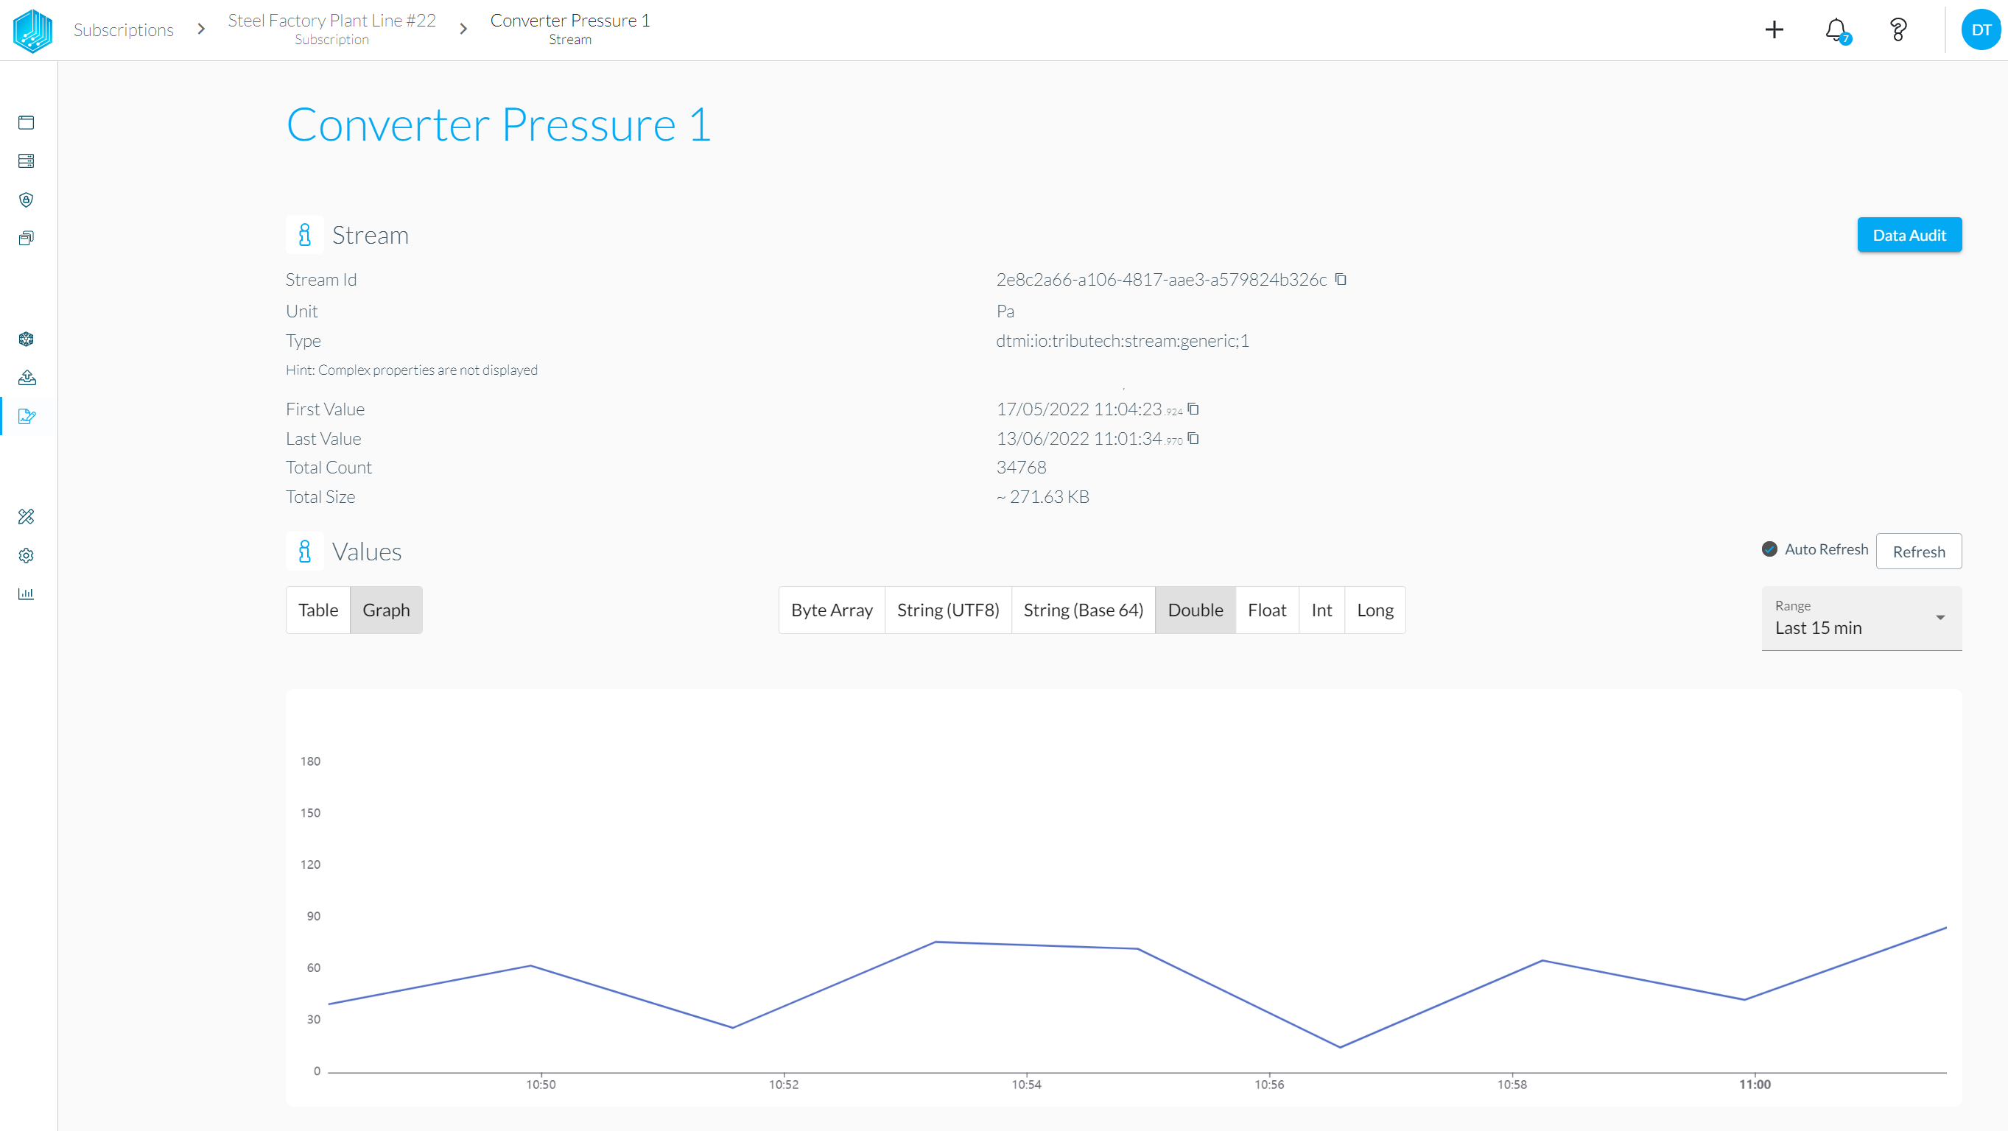Screen dimensions: 2008x1131
Task: Select Float data type option
Action: coord(1265,610)
